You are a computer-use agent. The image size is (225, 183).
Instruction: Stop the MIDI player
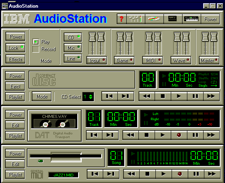pos(147,174)
